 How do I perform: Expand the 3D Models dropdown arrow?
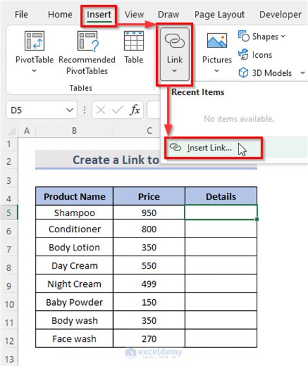[302, 73]
